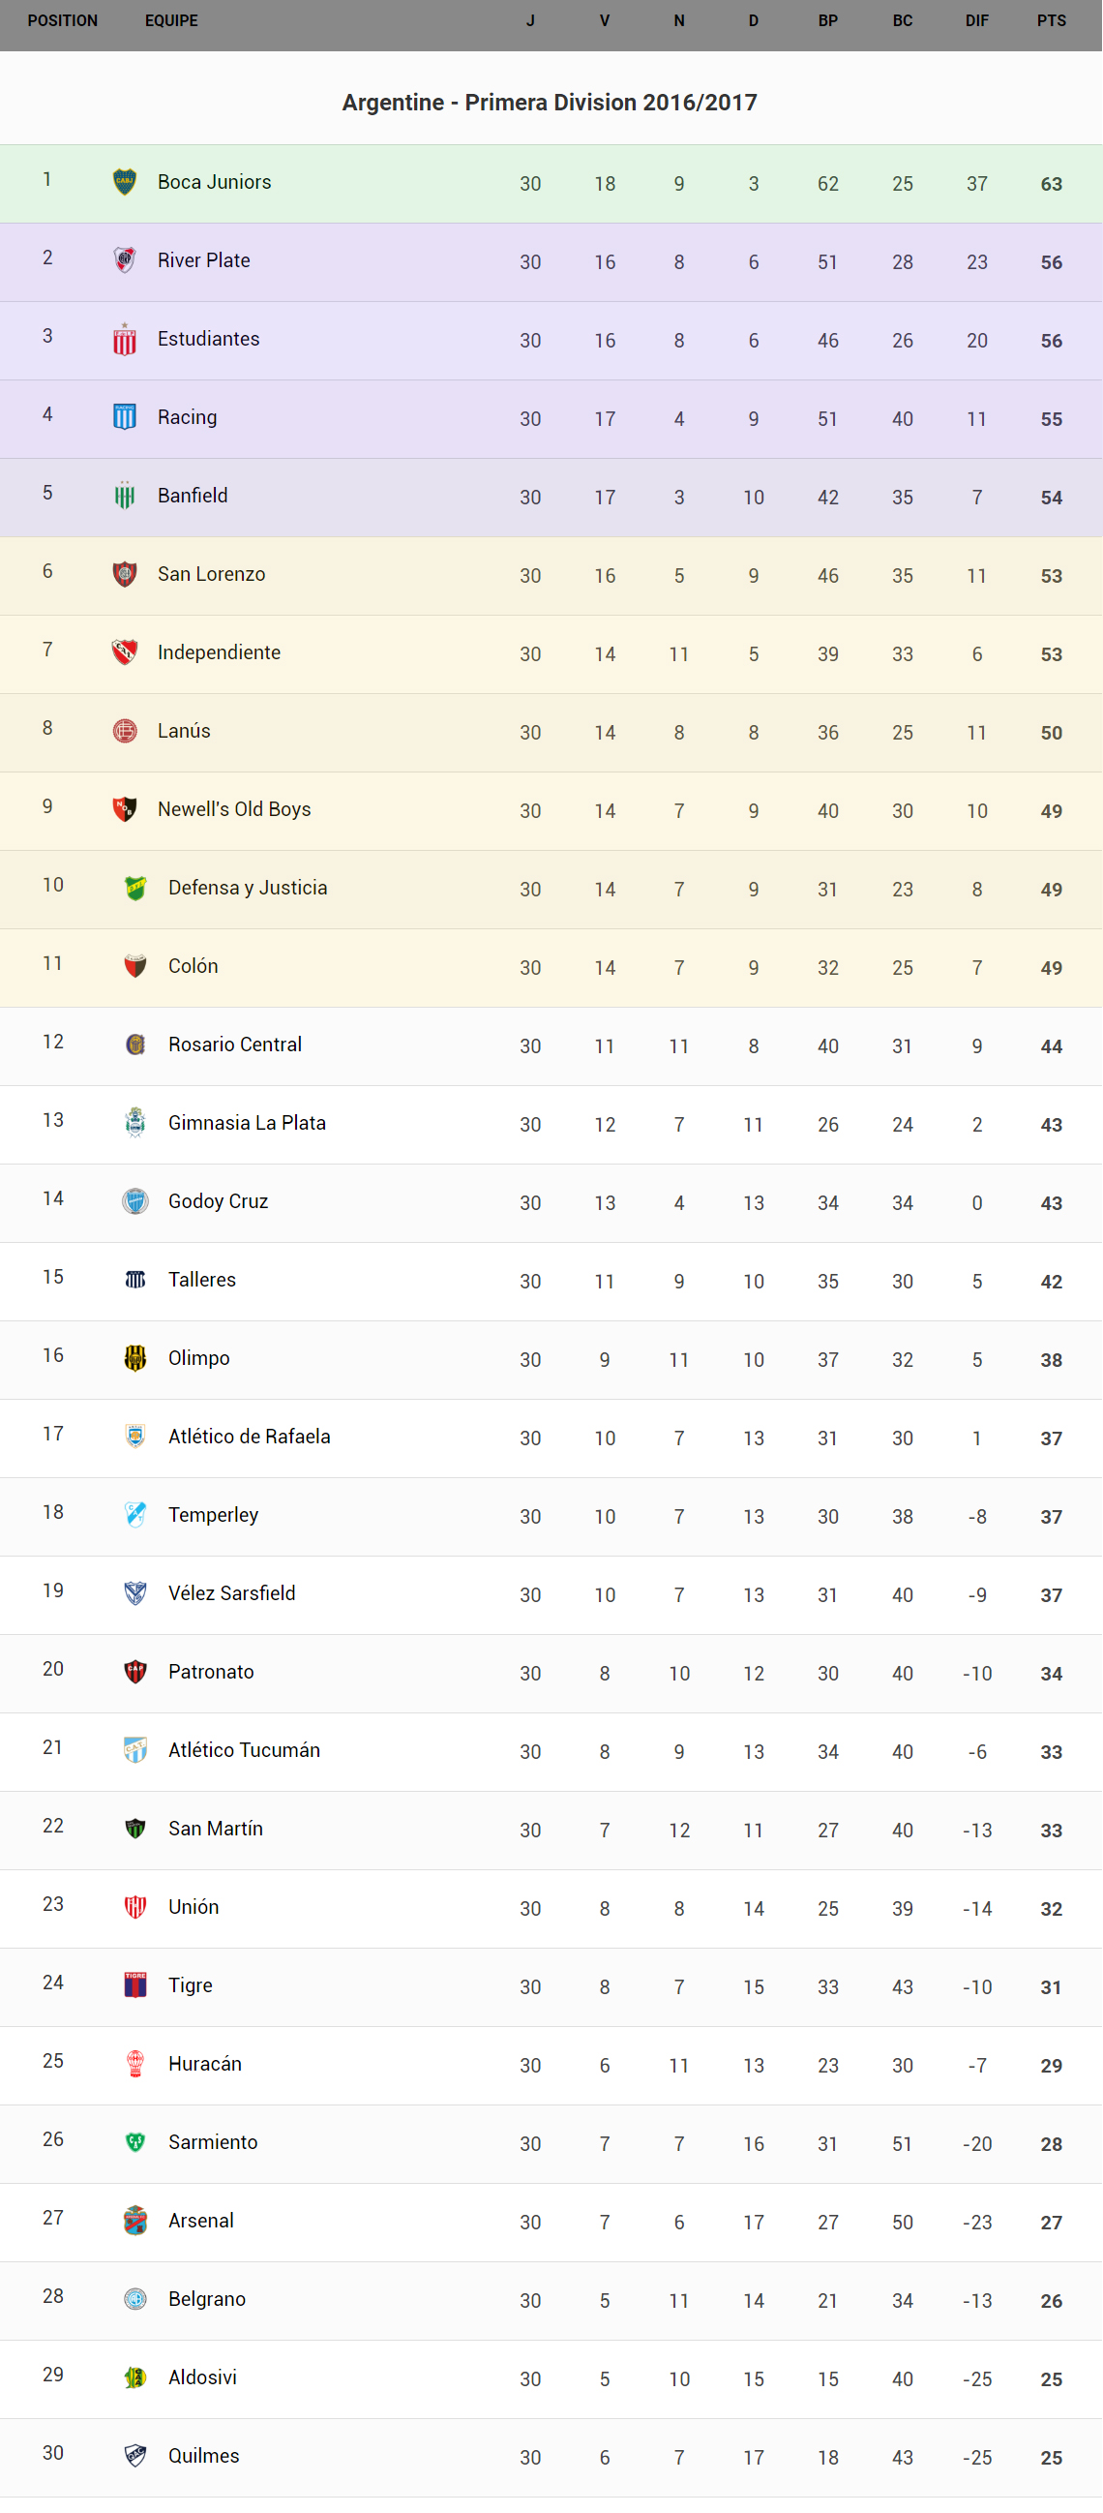The height and width of the screenshot is (2513, 1103).
Task: Click the Banfield crest icon
Action: point(125,496)
